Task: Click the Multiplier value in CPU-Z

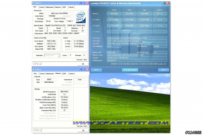Action: pos(51,44)
